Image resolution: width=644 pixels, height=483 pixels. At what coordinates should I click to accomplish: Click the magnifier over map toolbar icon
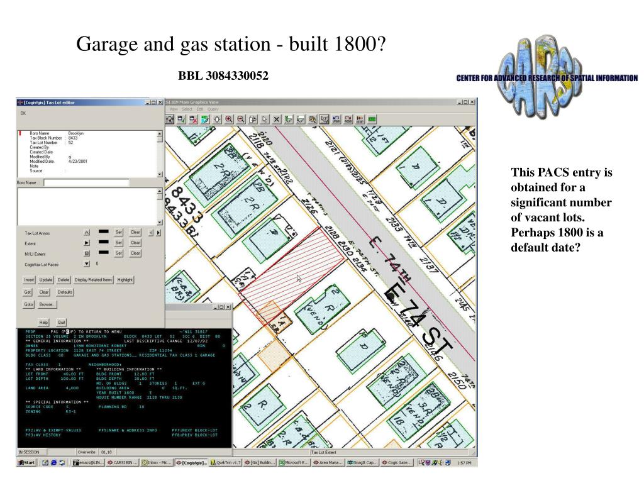(312, 119)
